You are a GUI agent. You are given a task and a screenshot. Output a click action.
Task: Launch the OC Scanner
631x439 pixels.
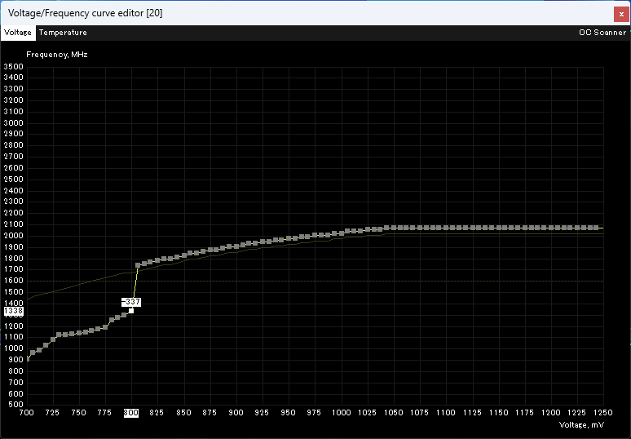[602, 33]
